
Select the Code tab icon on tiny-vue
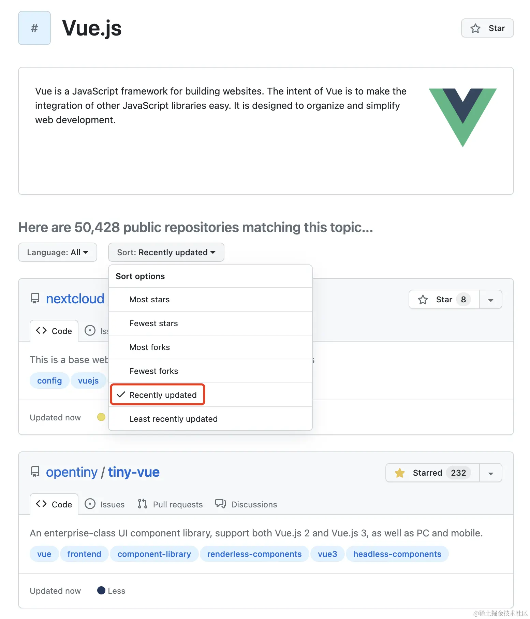[x=41, y=504]
